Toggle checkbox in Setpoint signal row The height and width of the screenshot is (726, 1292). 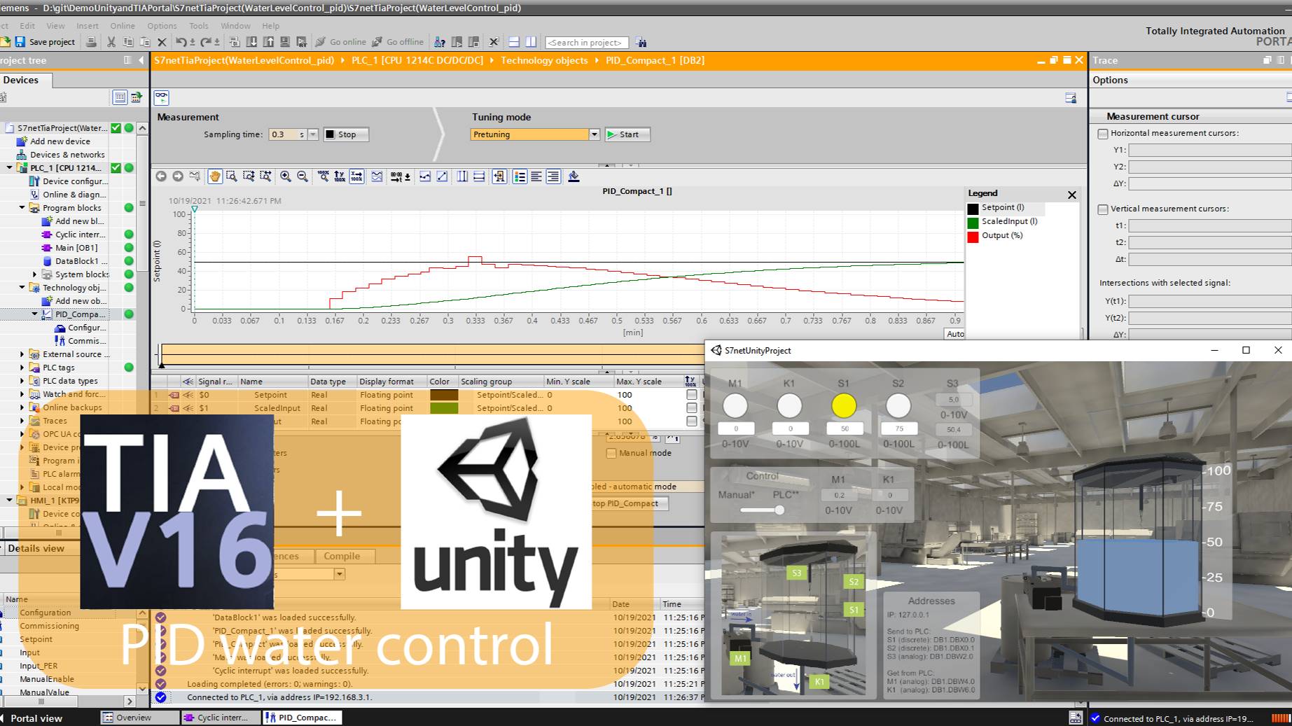692,395
